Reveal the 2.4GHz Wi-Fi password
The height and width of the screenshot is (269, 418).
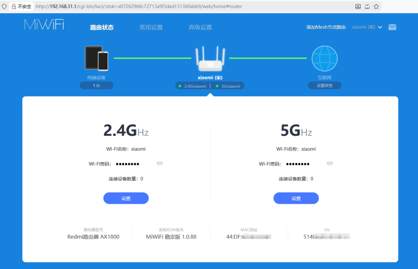(x=160, y=163)
